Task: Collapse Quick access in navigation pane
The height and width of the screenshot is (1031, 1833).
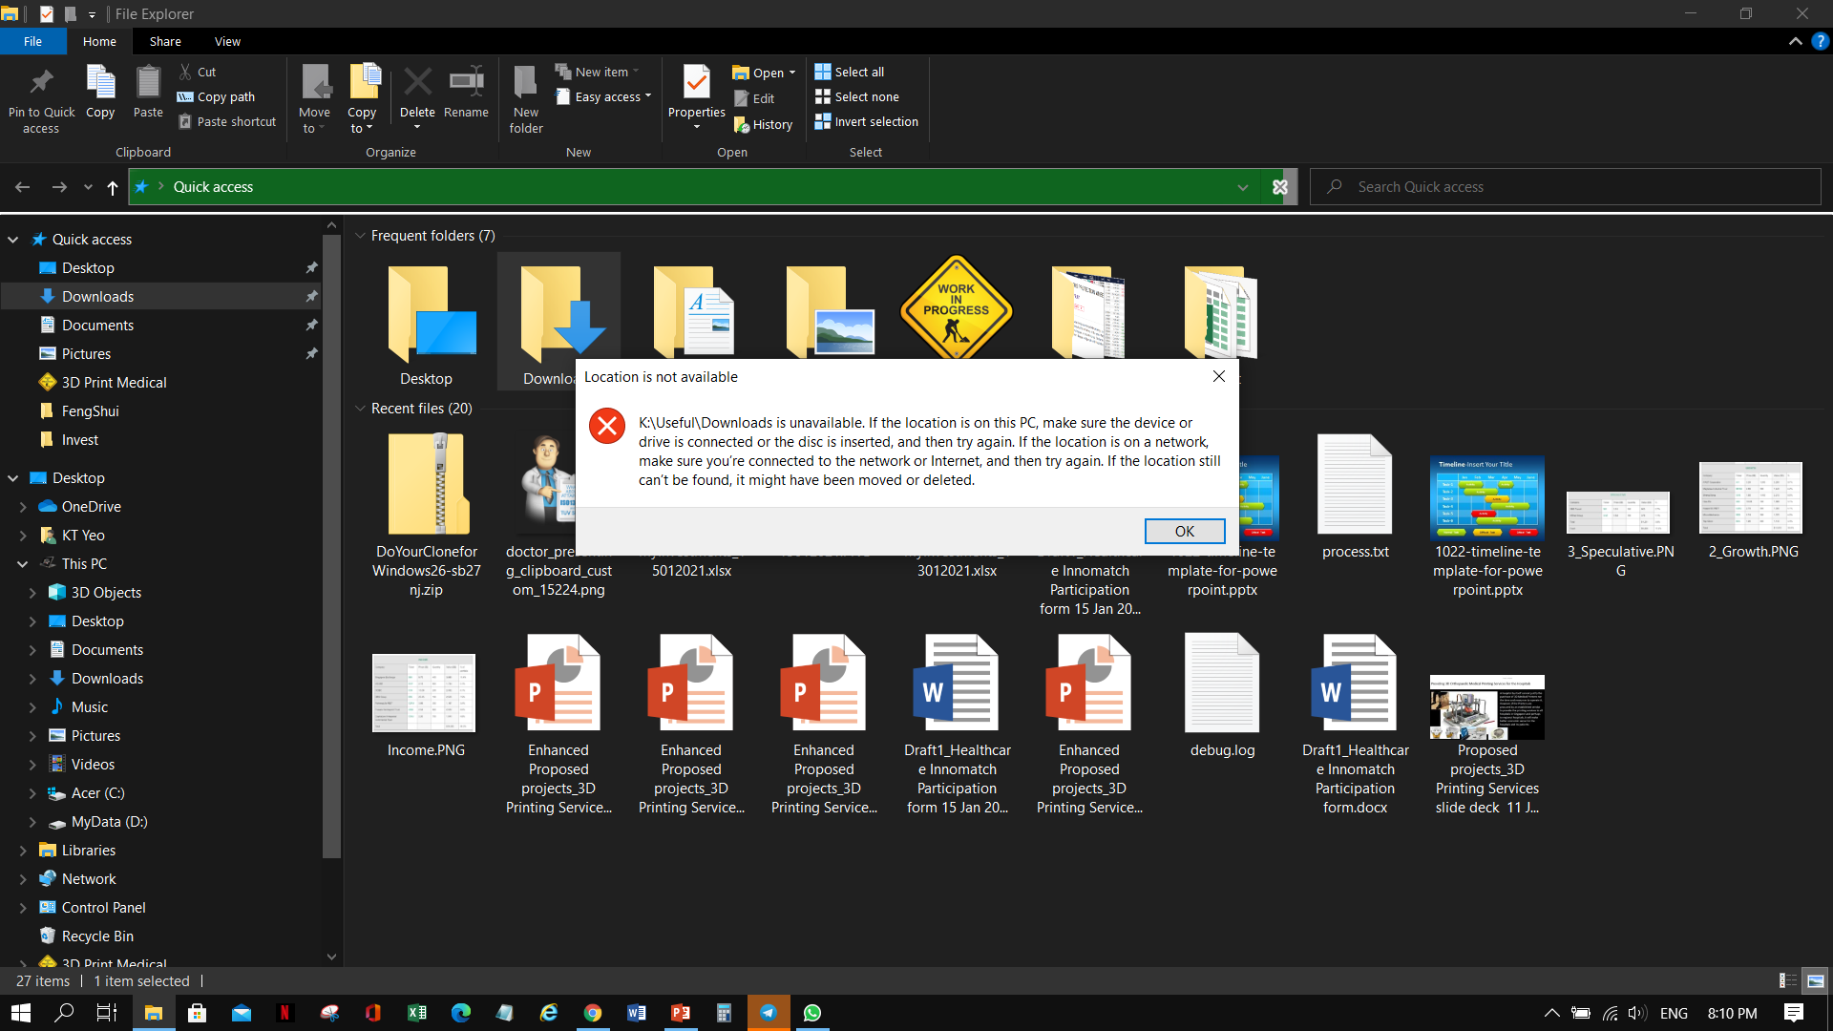Action: point(13,240)
